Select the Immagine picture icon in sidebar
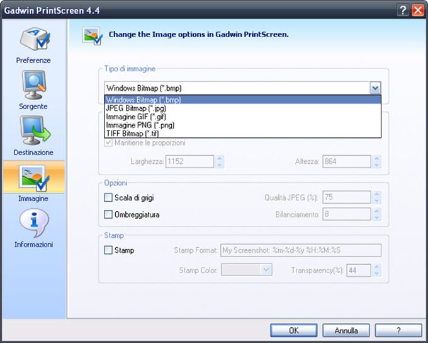 tap(34, 178)
